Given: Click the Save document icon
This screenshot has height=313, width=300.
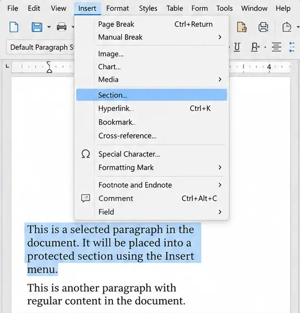Looking at the screenshot, I should click(37, 27).
